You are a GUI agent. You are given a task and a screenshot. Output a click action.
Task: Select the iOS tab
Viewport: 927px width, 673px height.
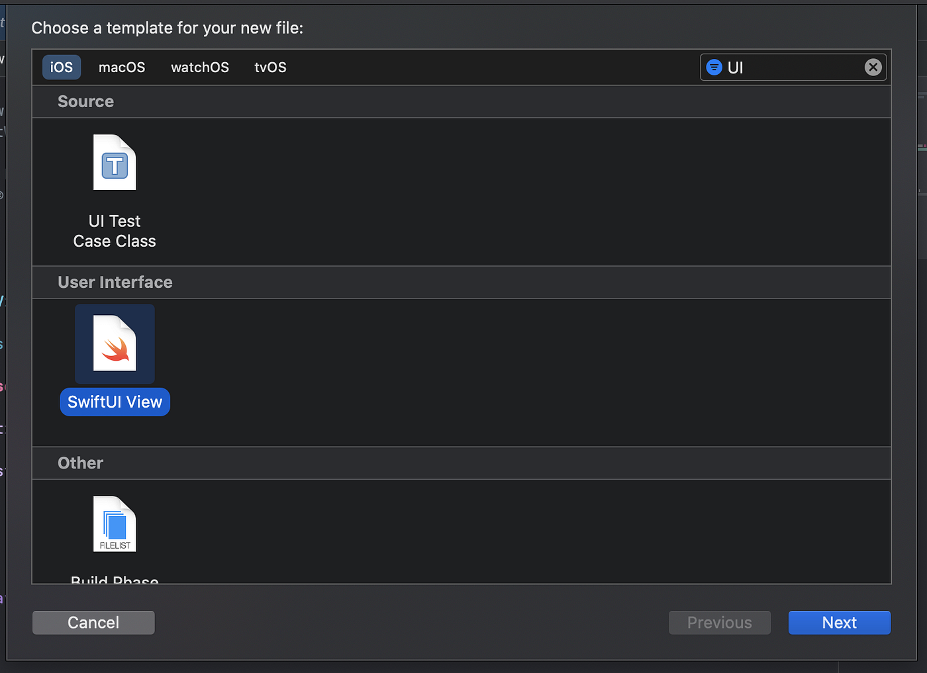click(x=61, y=67)
